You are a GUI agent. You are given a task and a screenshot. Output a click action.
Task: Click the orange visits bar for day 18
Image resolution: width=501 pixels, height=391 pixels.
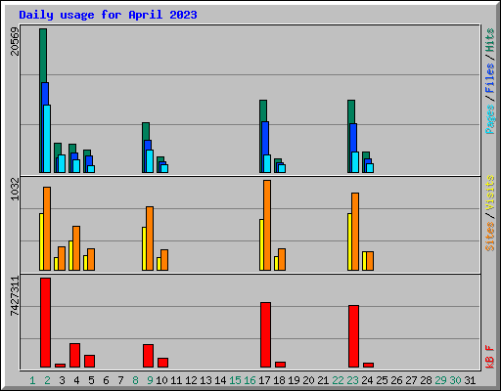(282, 259)
